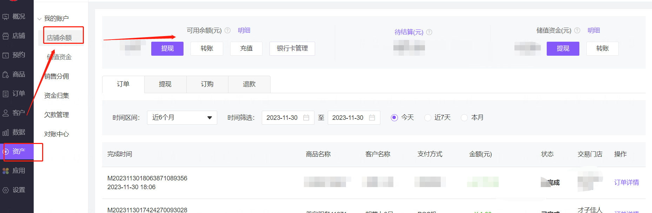Click the 交易门店 column header
This screenshot has width=652, height=213.
[590, 154]
